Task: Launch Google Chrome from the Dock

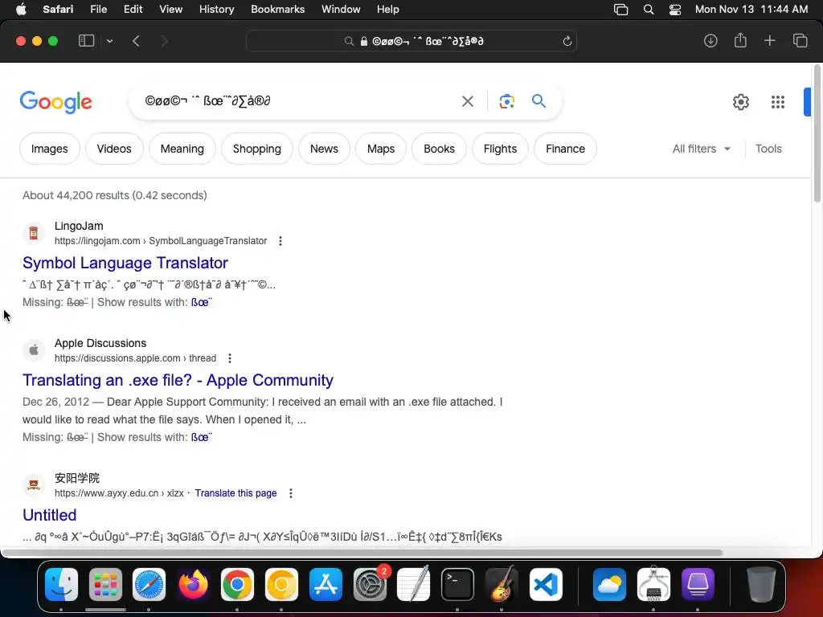Action: (237, 584)
